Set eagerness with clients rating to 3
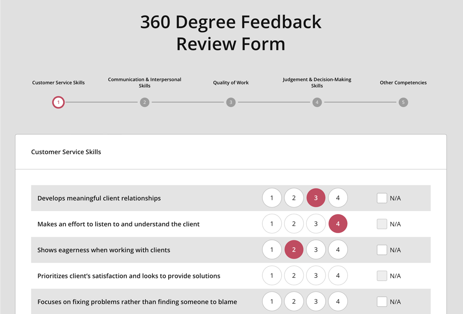The height and width of the screenshot is (314, 463). coord(316,250)
